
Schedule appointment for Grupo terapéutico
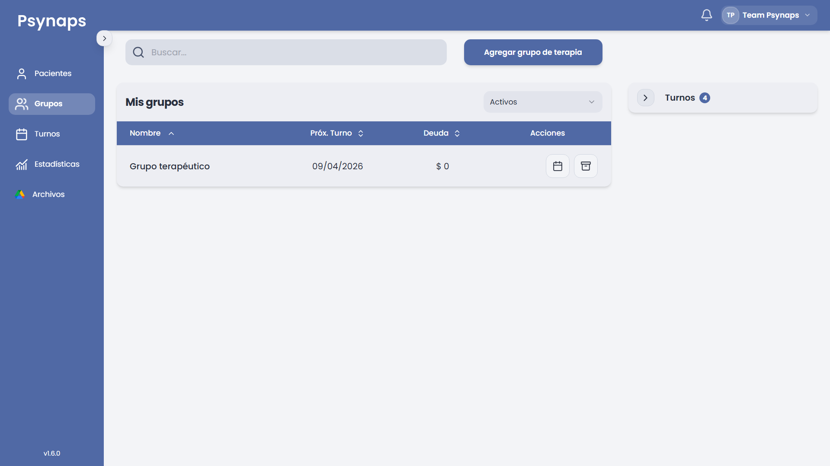[x=558, y=166]
